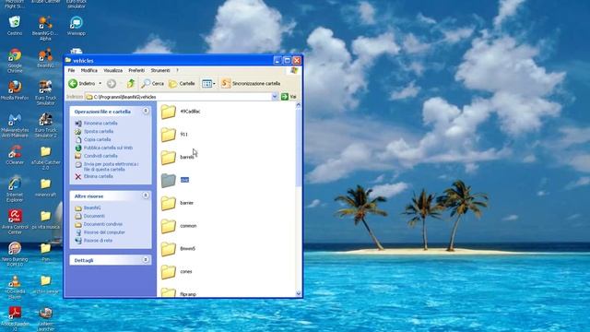Viewport: 590px width, 332px height.
Task: Click Sposta cartella
Action: pos(99,131)
